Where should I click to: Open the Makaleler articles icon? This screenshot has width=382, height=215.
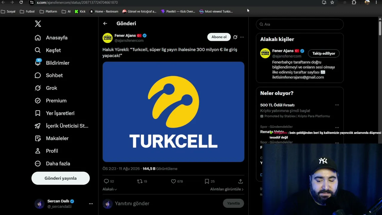(38, 138)
